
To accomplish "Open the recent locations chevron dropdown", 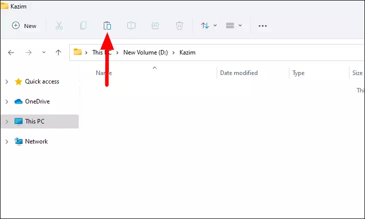I will pos(44,52).
